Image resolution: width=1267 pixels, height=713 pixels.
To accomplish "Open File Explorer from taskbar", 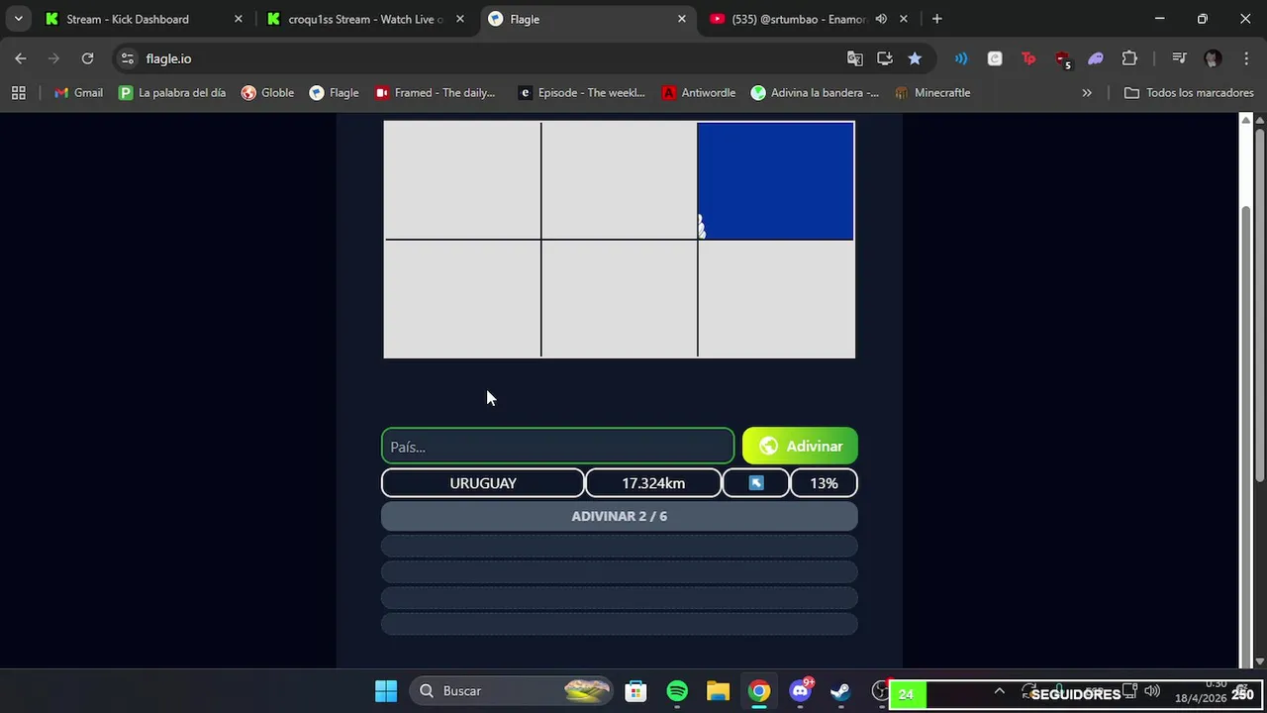I will [718, 690].
